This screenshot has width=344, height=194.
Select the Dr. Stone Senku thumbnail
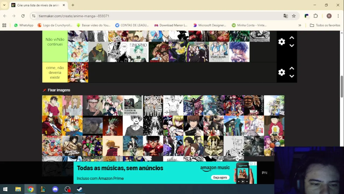[x=113, y=126]
